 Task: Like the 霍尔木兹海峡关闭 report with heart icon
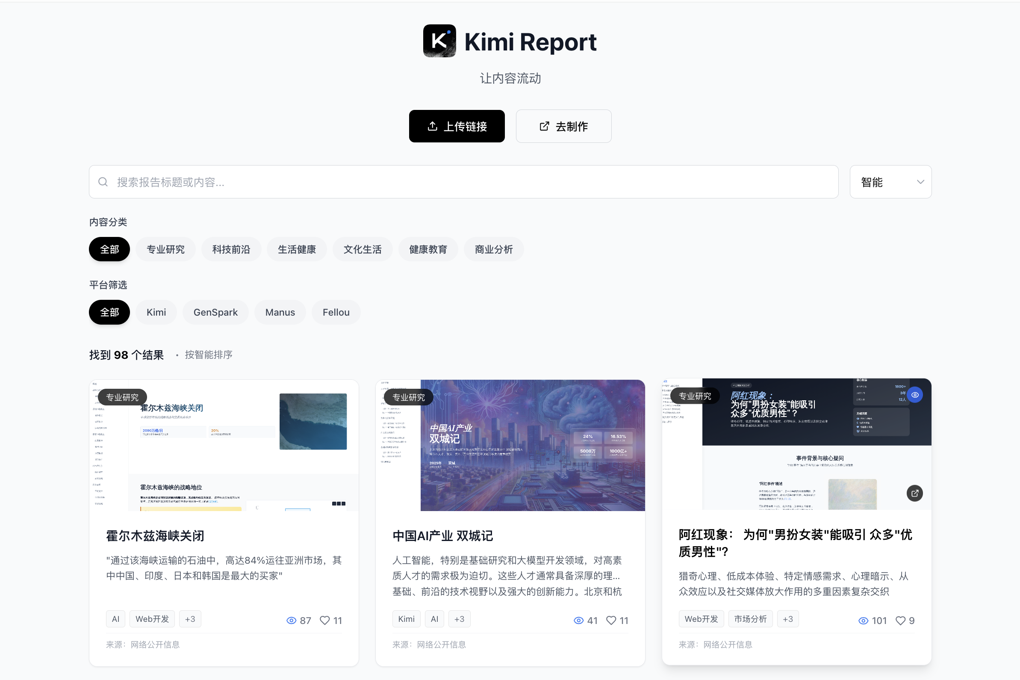point(325,621)
